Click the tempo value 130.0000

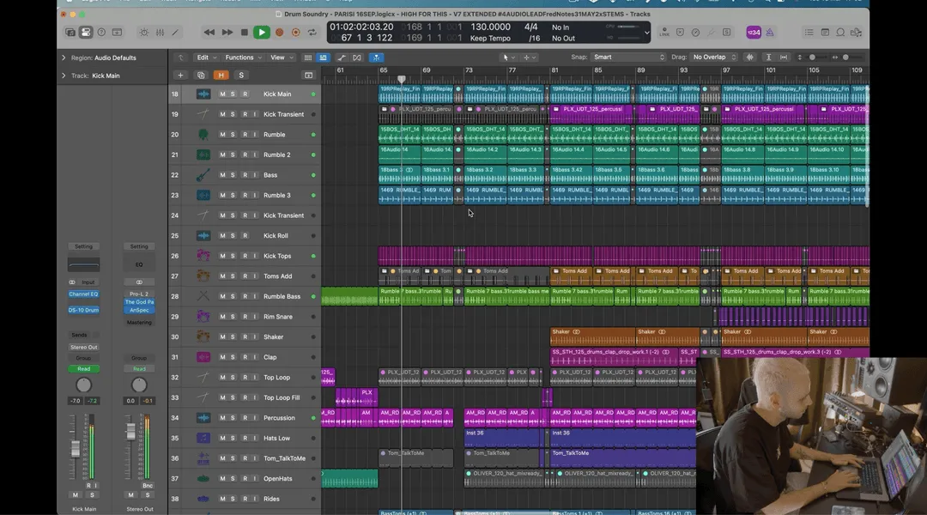point(490,27)
